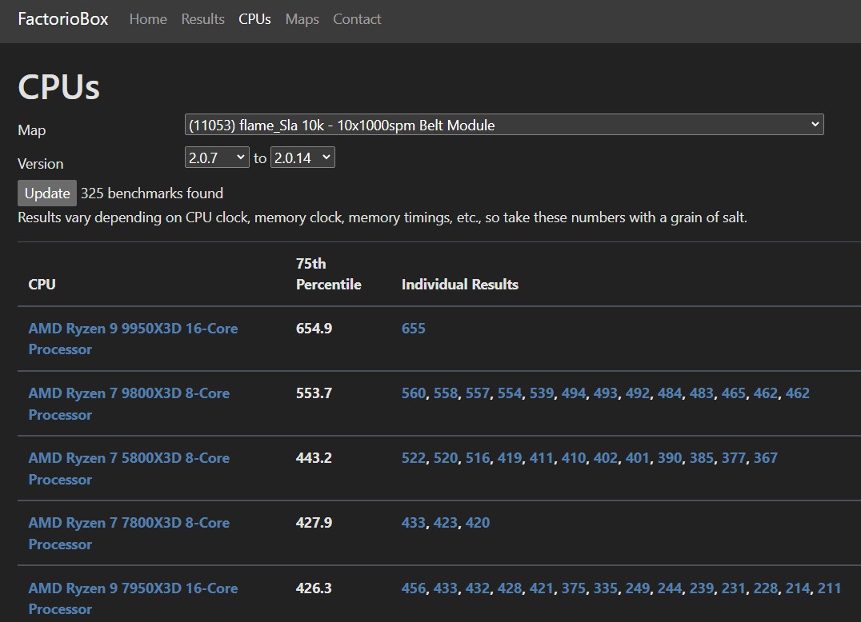
Task: Switch to the Results page
Action: click(202, 19)
